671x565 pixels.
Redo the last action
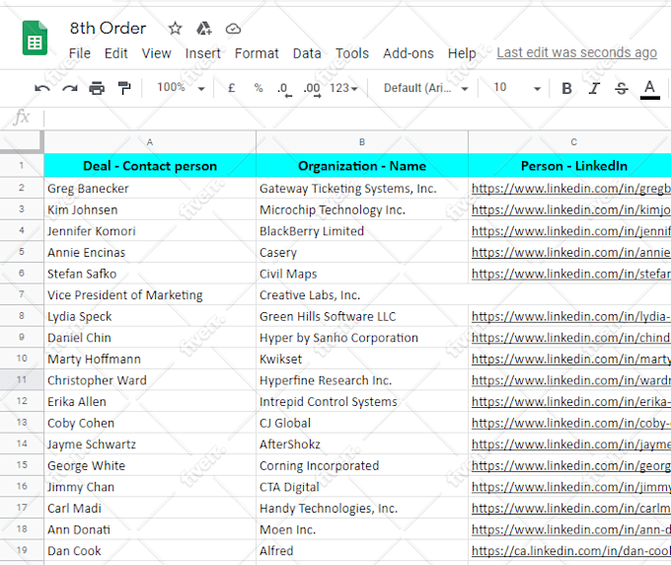pos(69,88)
